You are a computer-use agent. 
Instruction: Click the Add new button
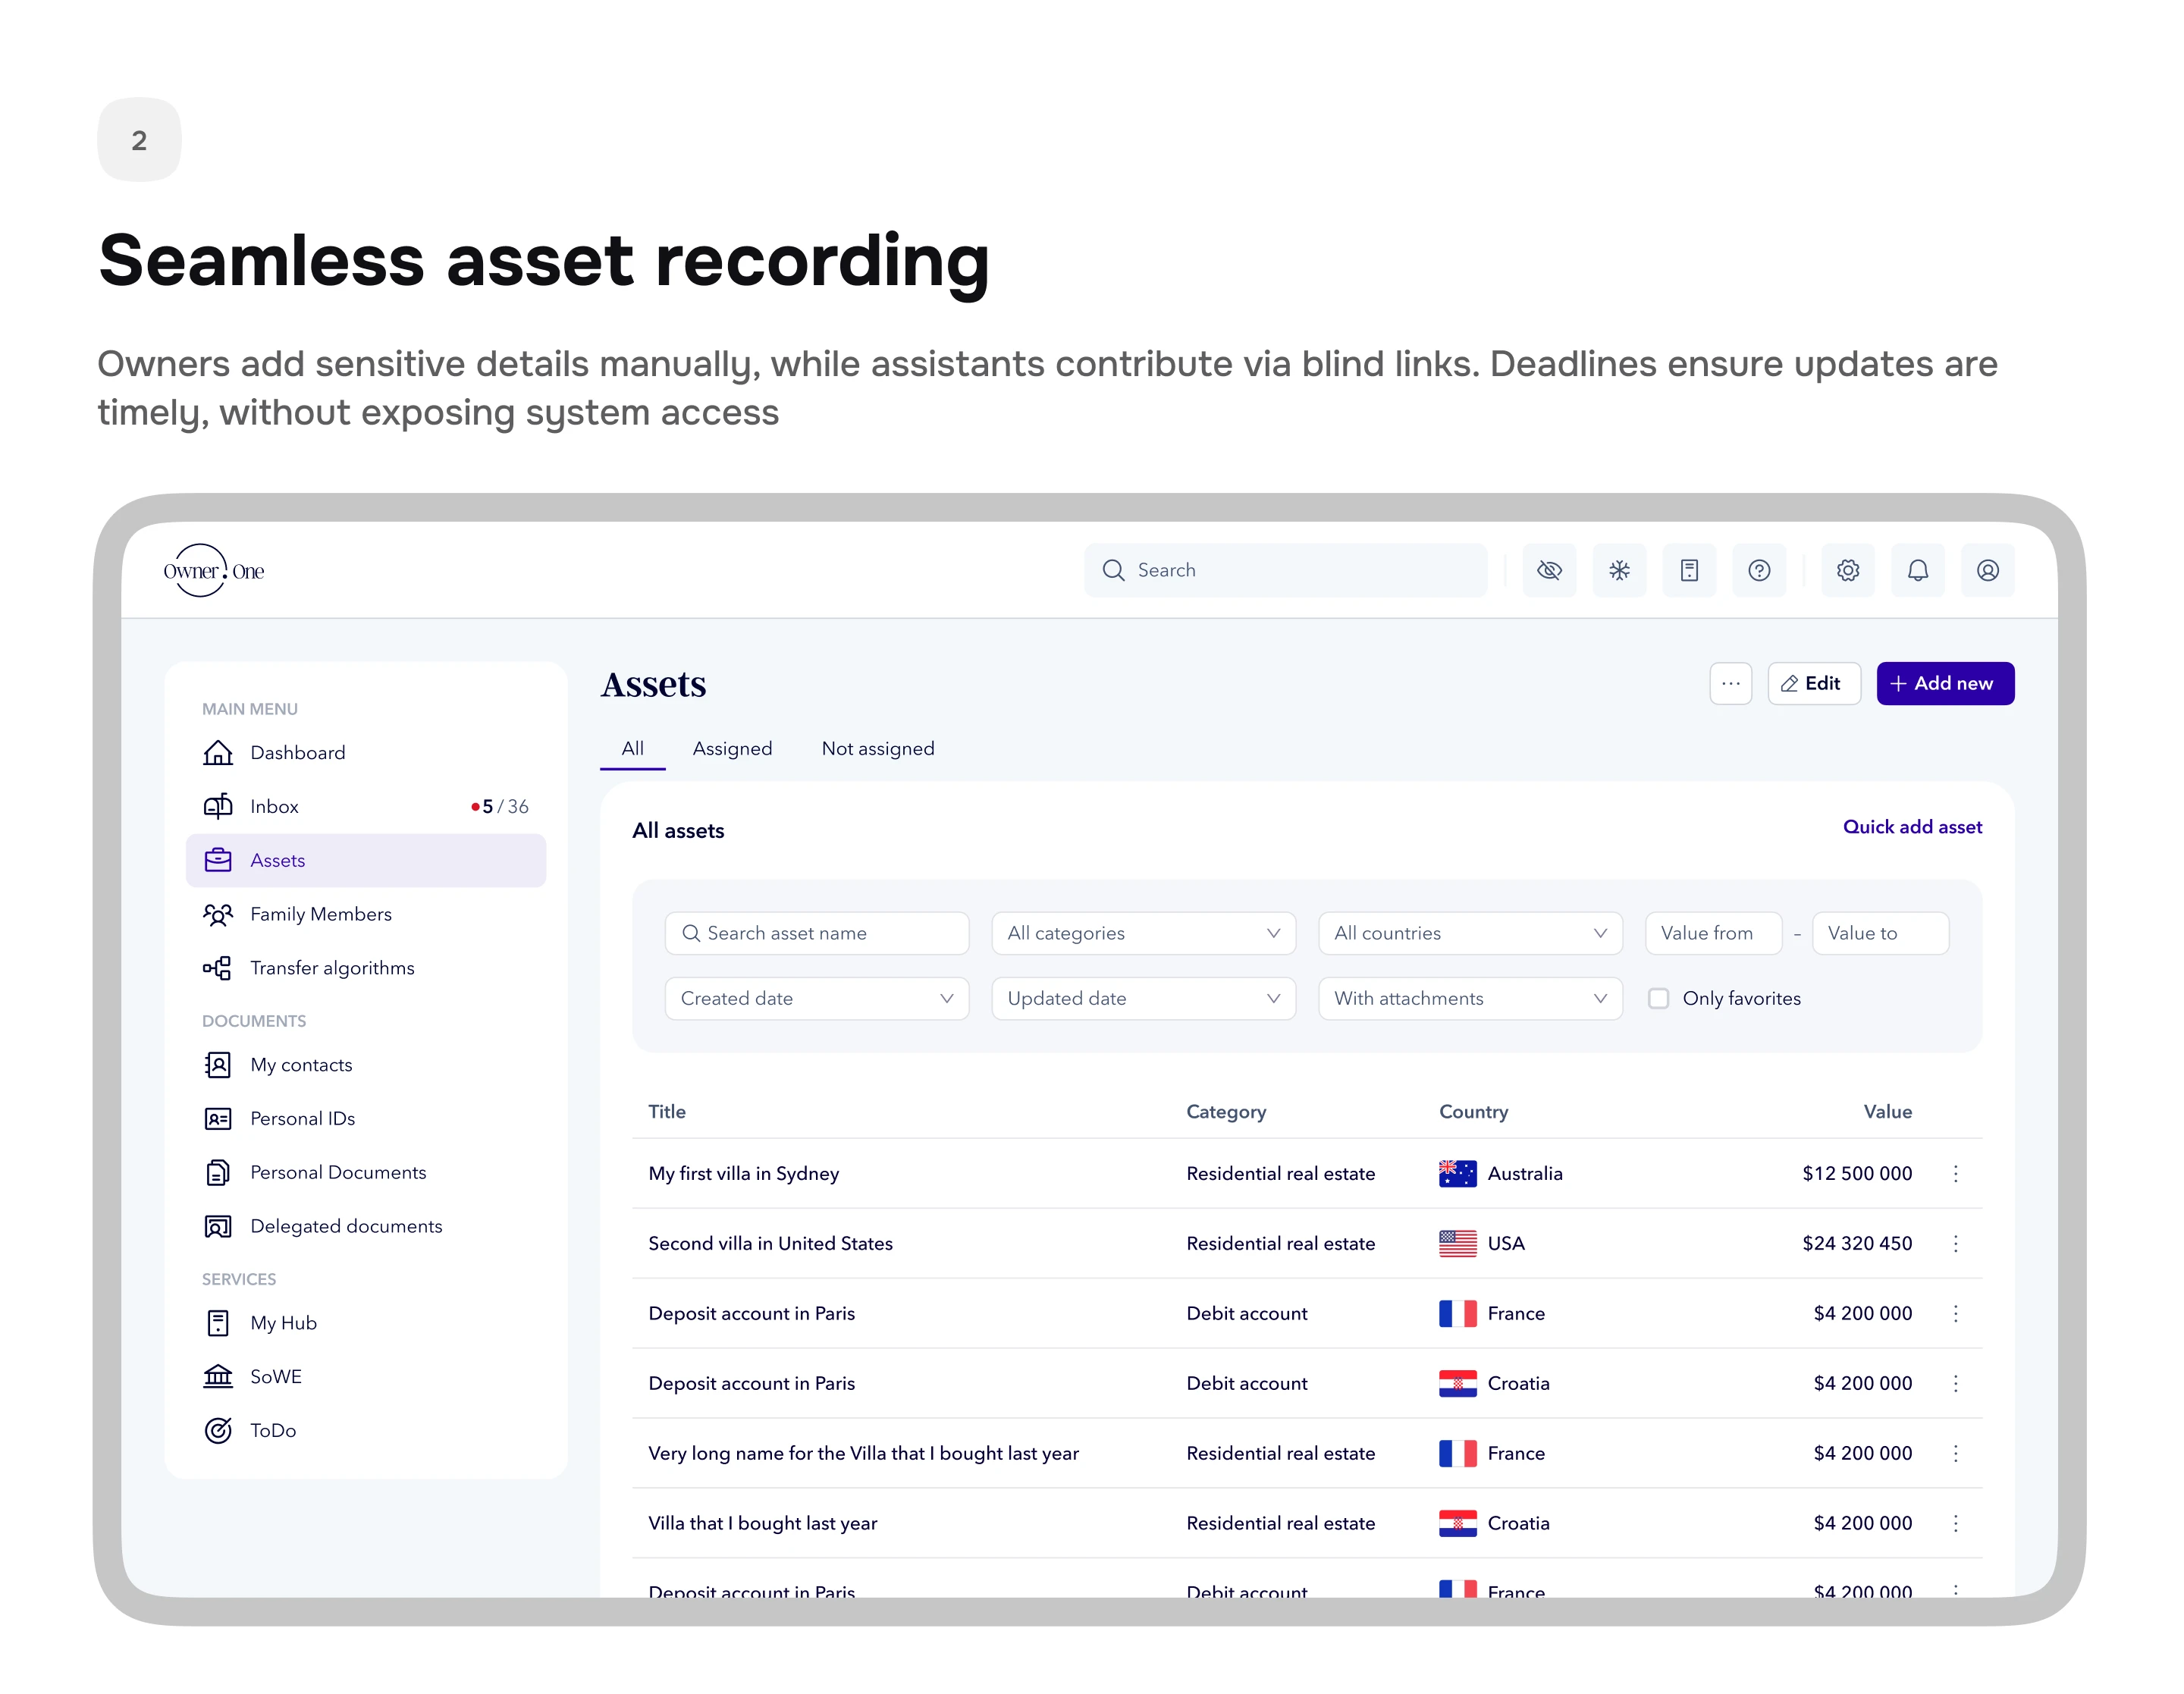click(1944, 683)
